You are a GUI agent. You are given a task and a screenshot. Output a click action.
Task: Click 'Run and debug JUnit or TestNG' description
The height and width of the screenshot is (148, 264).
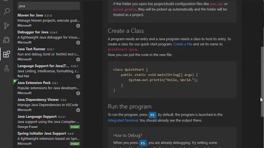click(48, 54)
